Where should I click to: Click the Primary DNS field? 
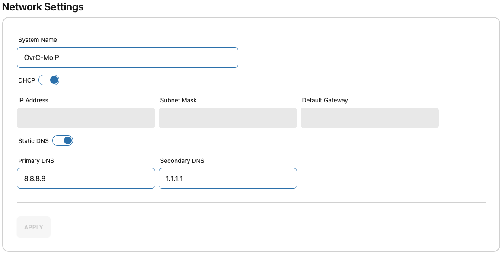(x=86, y=178)
